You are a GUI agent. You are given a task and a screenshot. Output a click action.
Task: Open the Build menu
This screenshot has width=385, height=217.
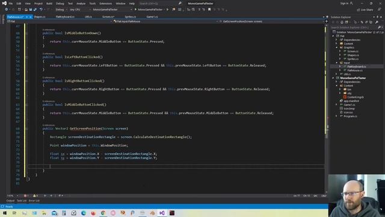pos(49,4)
